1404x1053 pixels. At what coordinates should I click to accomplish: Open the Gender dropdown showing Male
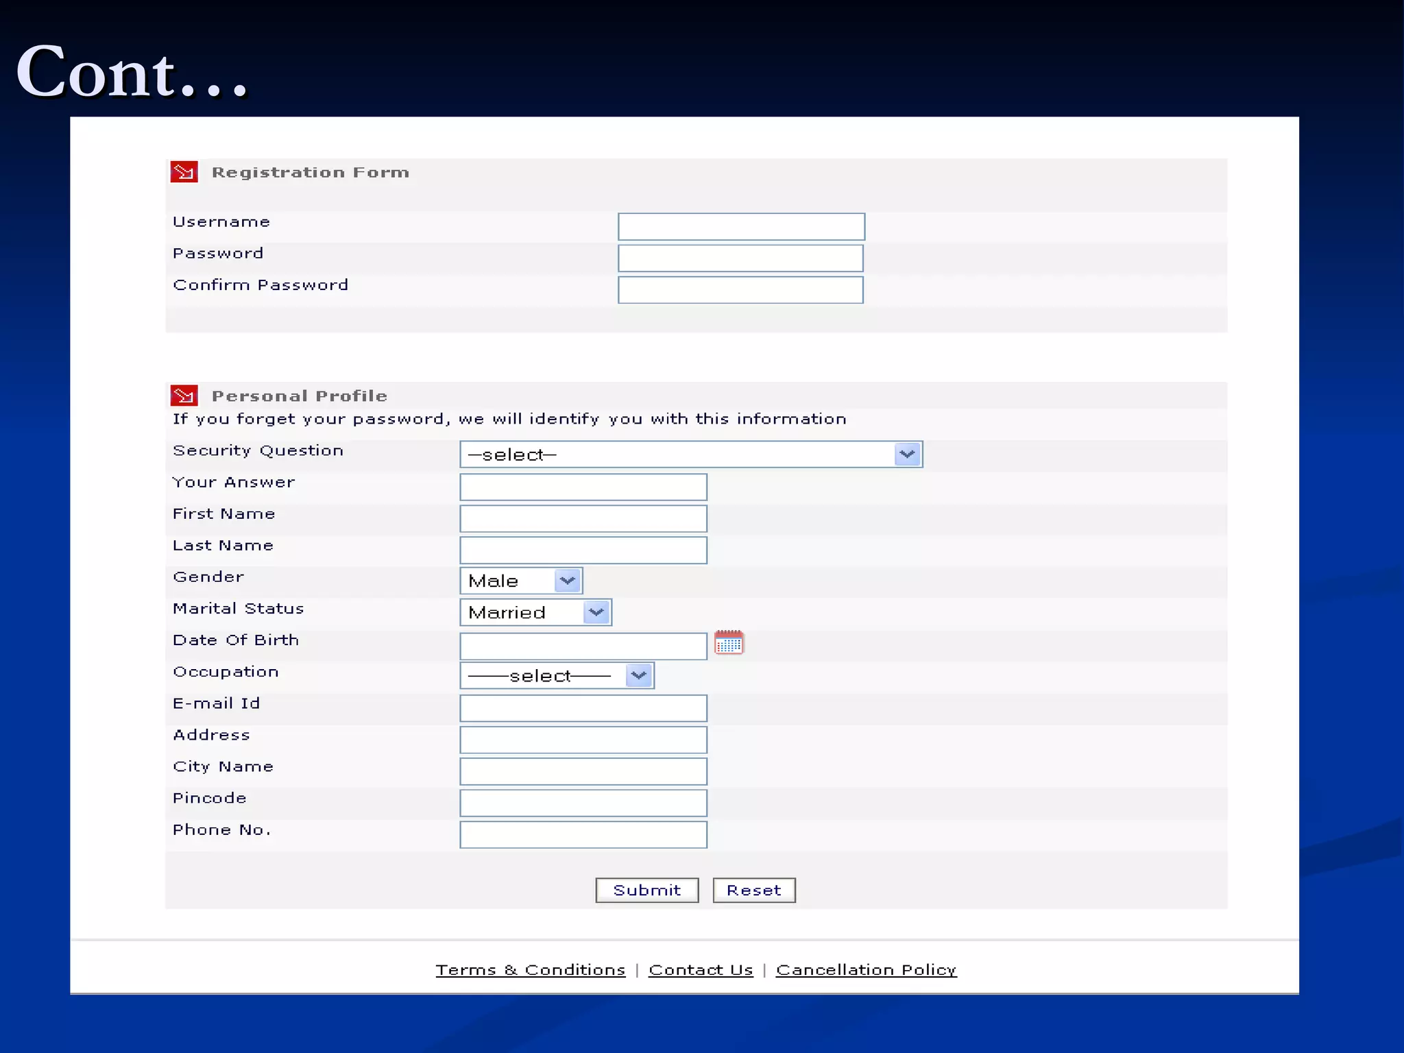click(567, 581)
